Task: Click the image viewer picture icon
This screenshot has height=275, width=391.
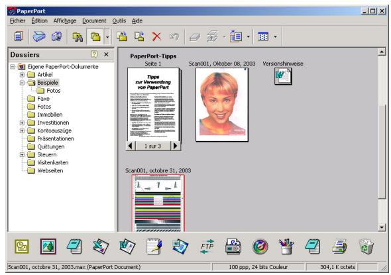Action: coord(48,247)
